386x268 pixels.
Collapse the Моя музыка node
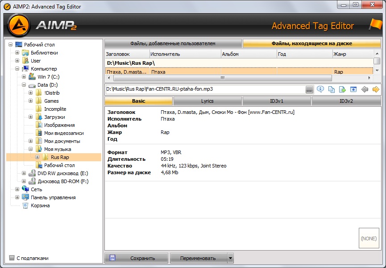30,149
